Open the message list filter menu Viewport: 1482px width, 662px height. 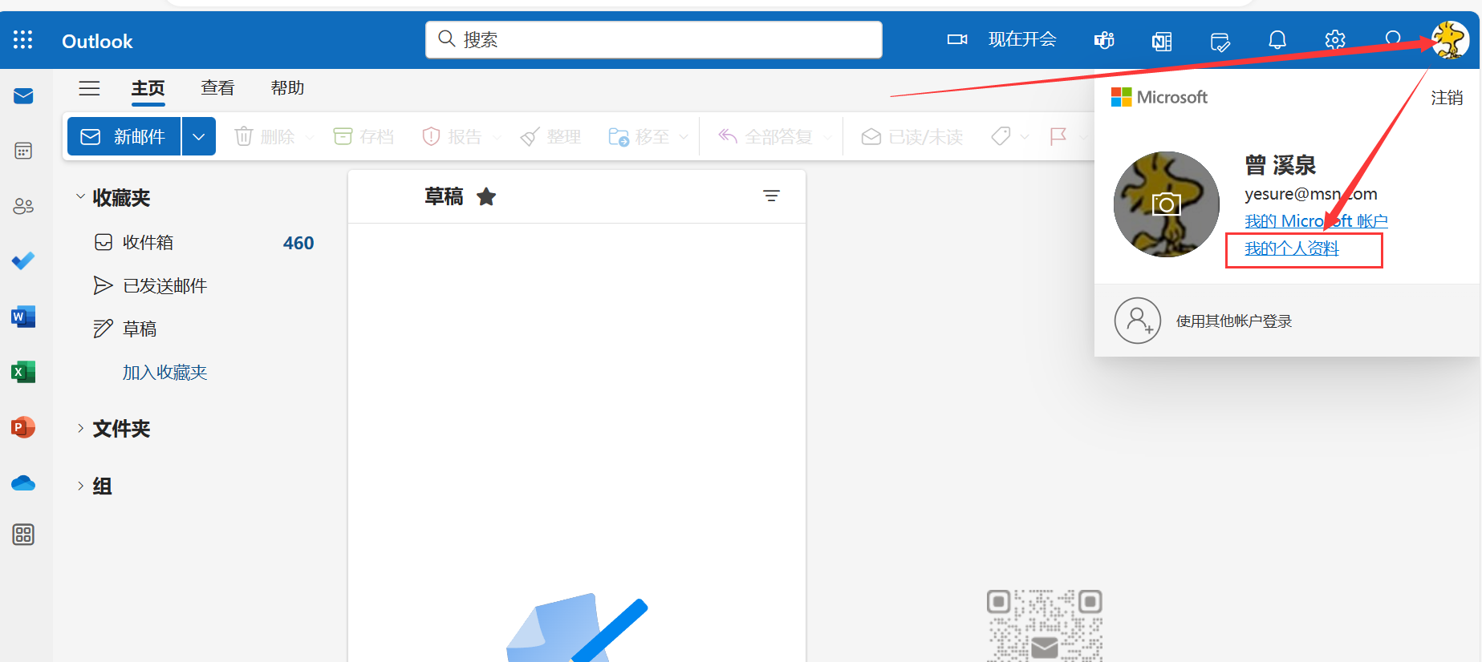(x=771, y=196)
